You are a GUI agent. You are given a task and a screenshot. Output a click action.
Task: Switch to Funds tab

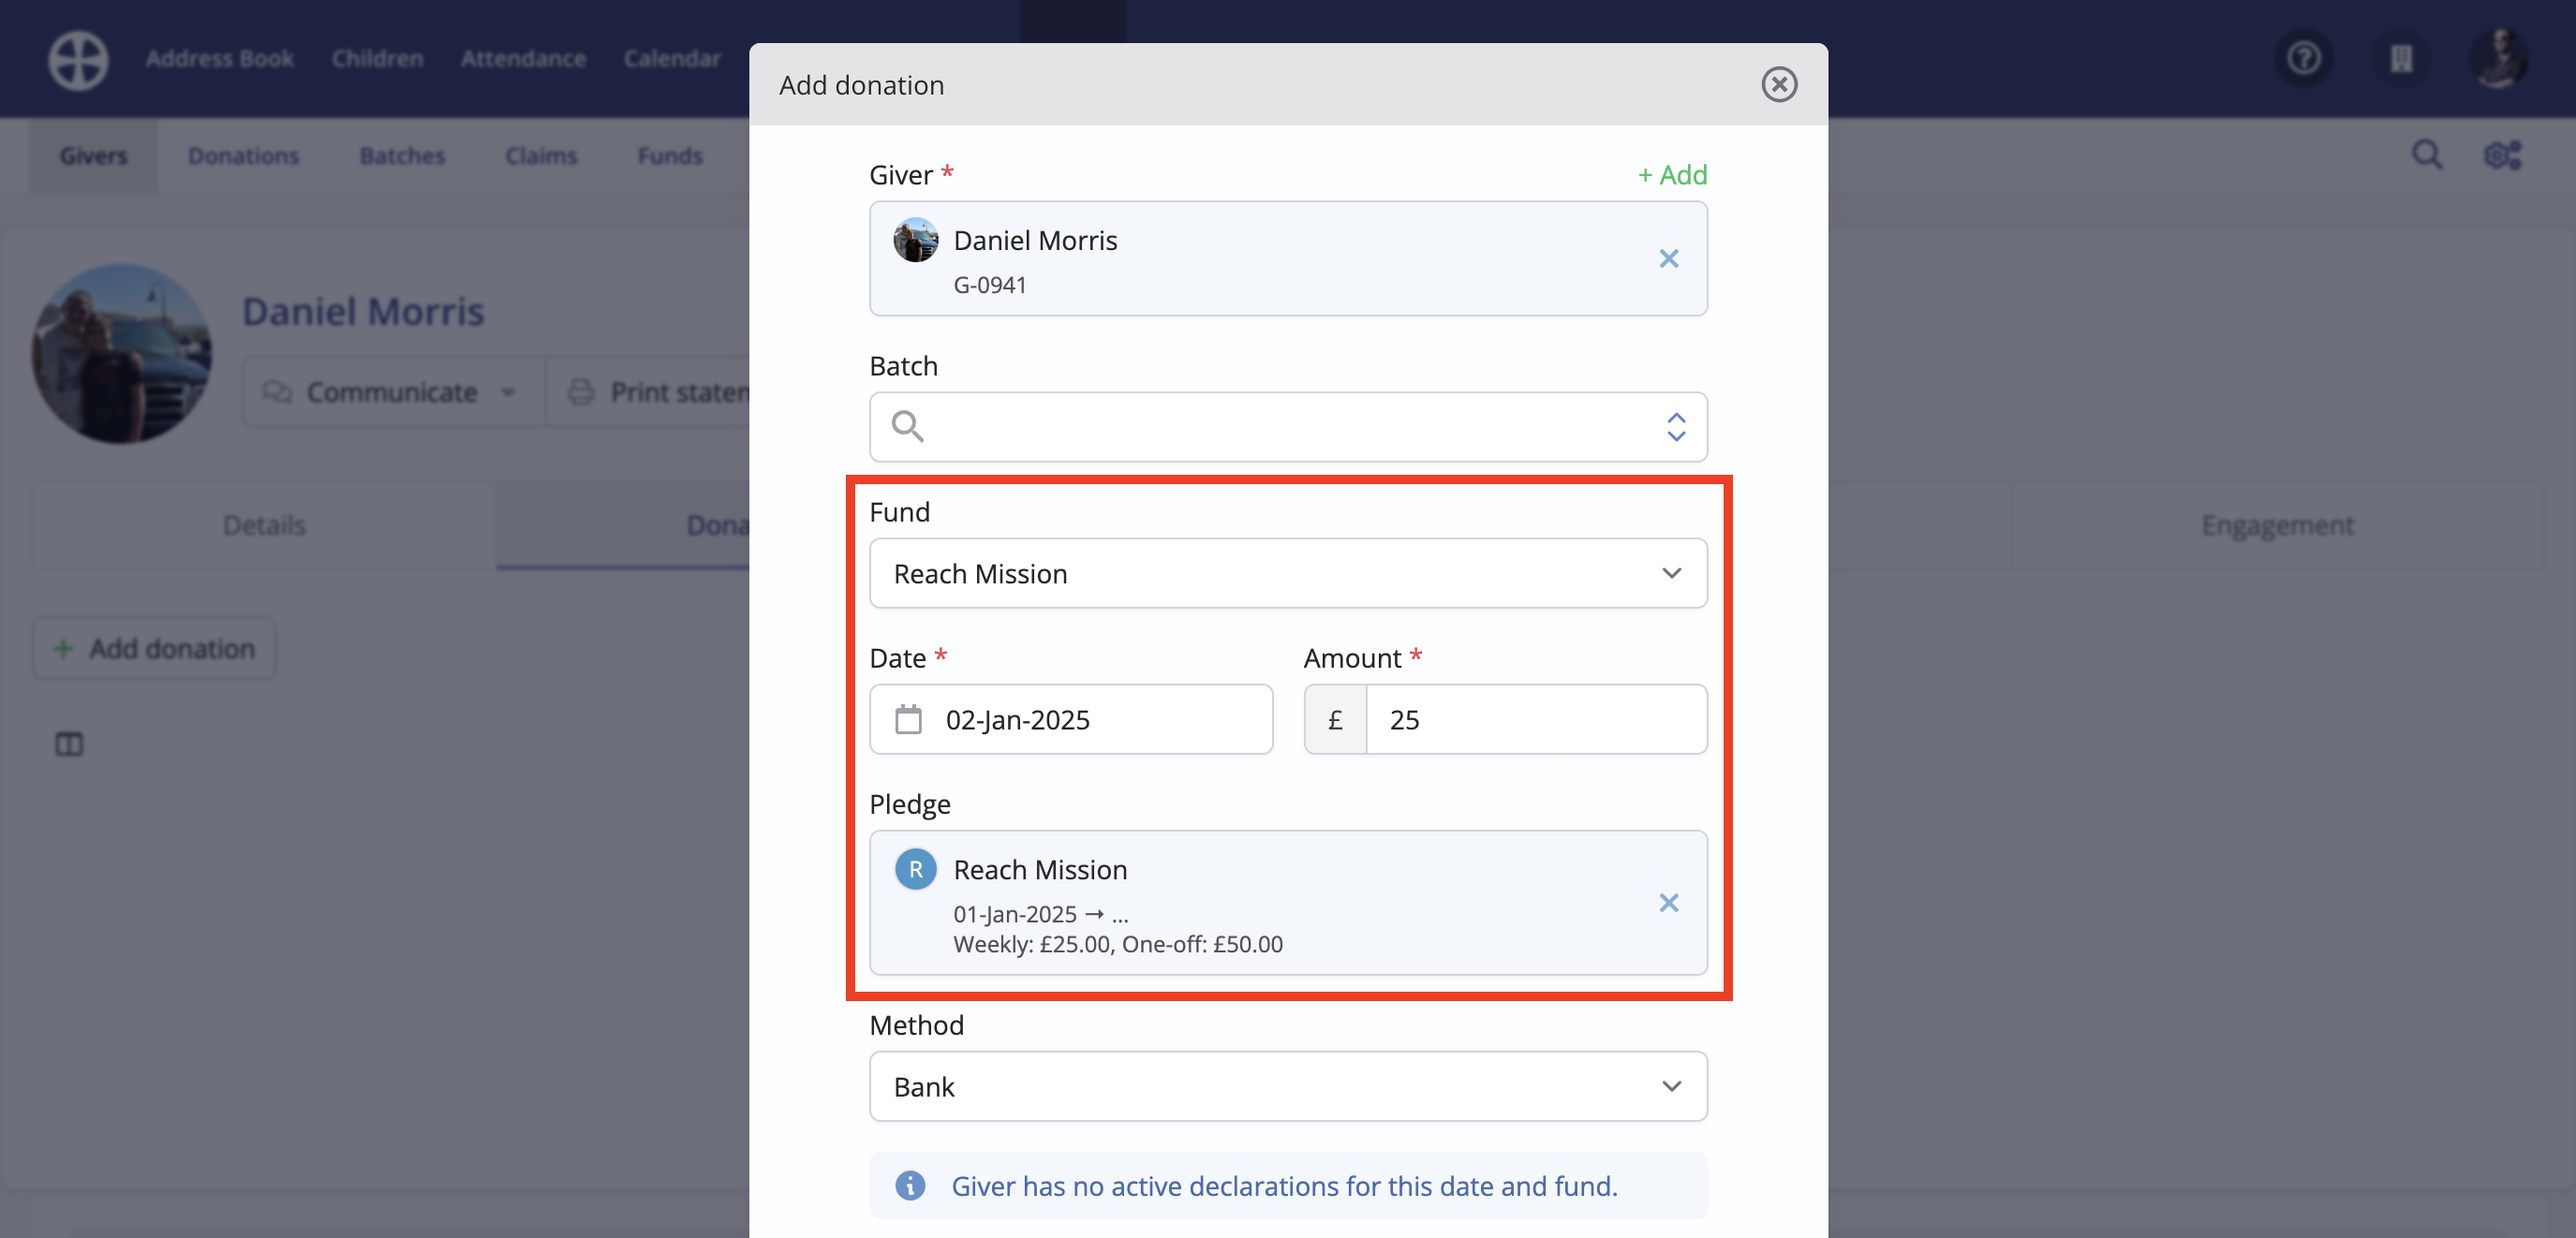(x=670, y=156)
